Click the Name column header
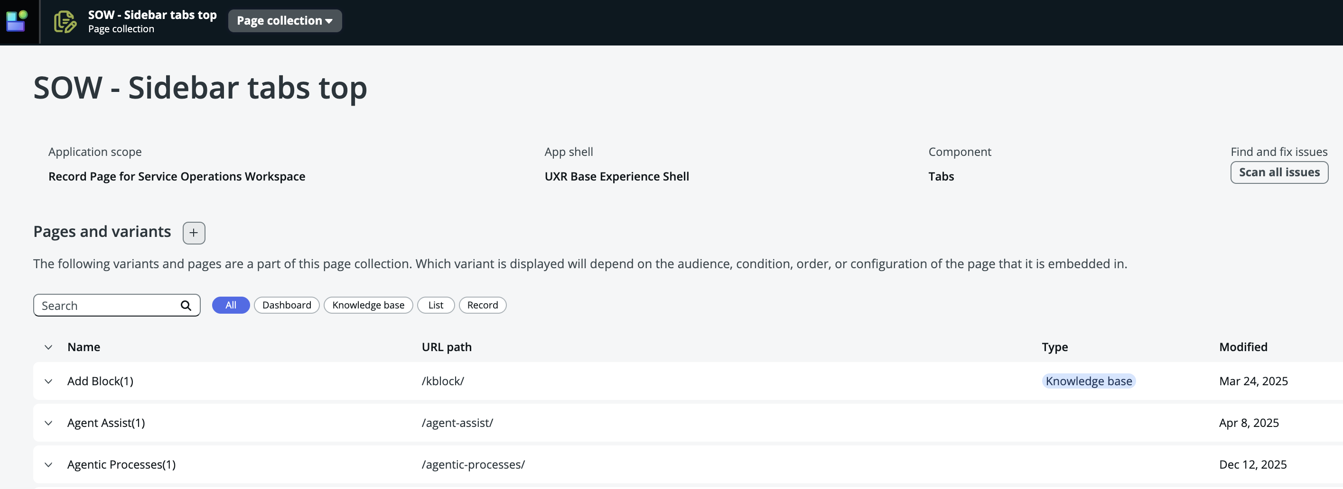 pyautogui.click(x=84, y=347)
